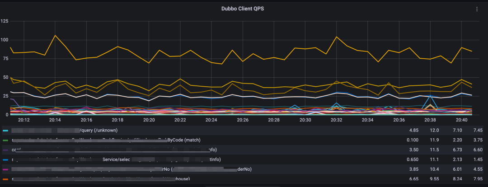The height and width of the screenshot is (187, 488).
Task: Click the Dubbo Client QPS panel title
Action: point(243,9)
